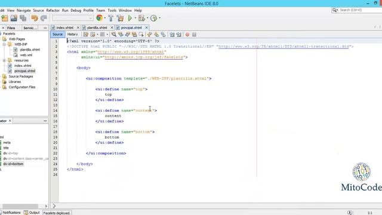The width and height of the screenshot is (382, 215).
Task: Select plantilla.xhtml in the project tree
Action: click(x=30, y=50)
